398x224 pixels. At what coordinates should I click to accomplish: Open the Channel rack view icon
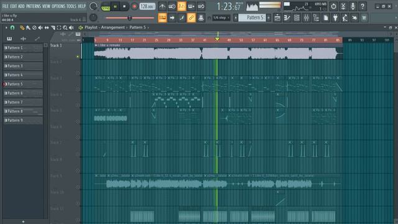click(x=297, y=18)
